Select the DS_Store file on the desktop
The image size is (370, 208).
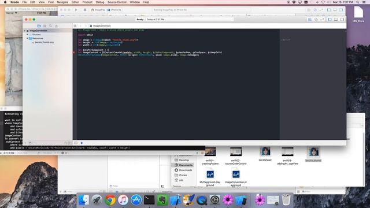(x=358, y=14)
